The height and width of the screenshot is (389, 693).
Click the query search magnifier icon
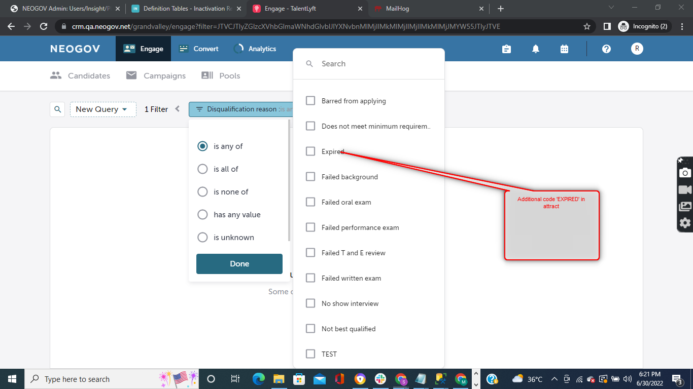point(58,109)
